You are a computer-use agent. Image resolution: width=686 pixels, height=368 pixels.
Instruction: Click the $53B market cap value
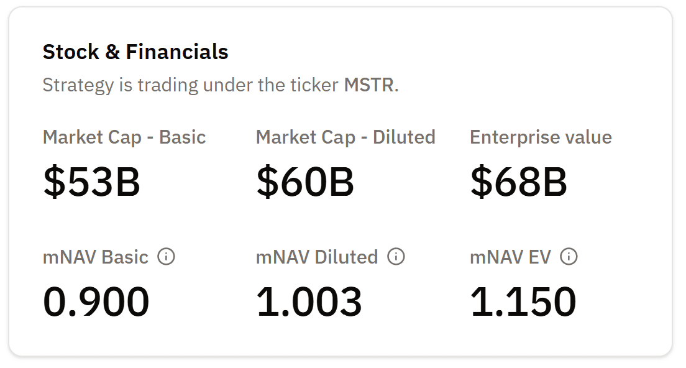(92, 183)
